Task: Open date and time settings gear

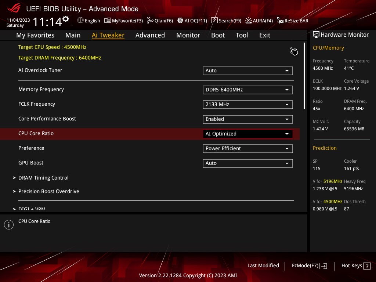Action: tap(66, 19)
